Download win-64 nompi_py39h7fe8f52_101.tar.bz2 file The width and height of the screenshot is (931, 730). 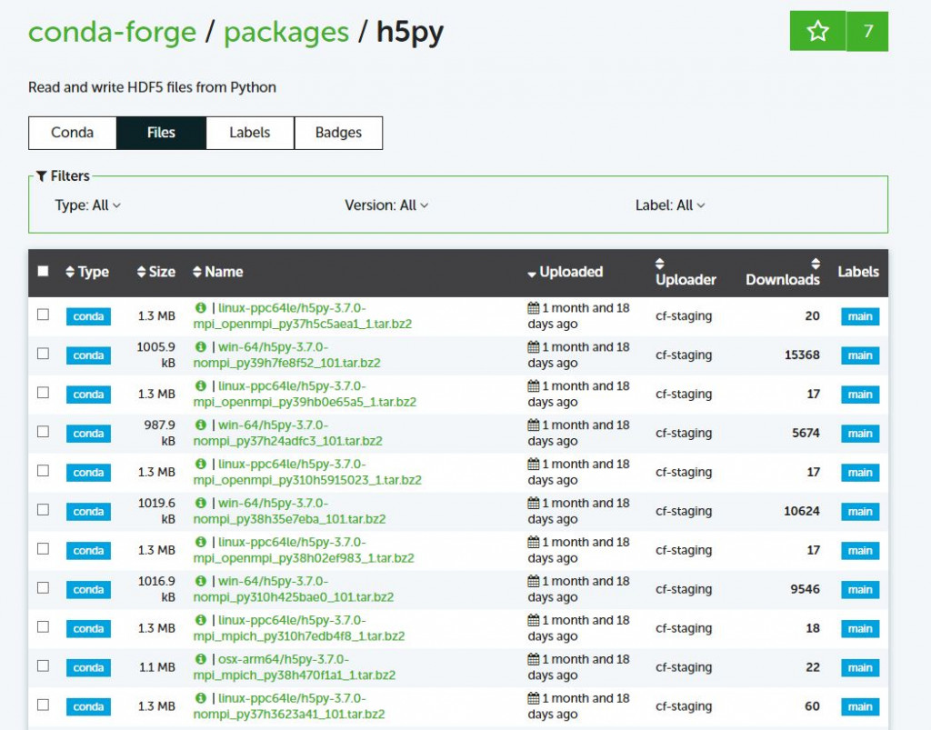[286, 355]
